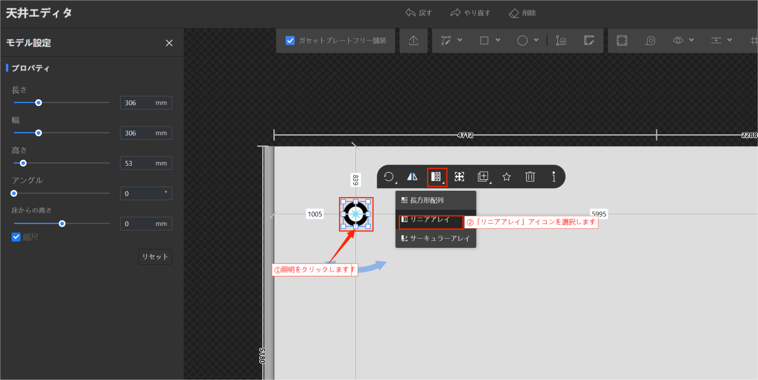This screenshot has width=758, height=380.
Task: Select the circle drawing tool
Action: (x=522, y=40)
